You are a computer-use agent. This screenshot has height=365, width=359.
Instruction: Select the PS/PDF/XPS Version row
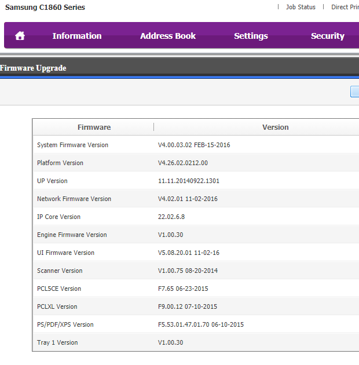(65, 324)
